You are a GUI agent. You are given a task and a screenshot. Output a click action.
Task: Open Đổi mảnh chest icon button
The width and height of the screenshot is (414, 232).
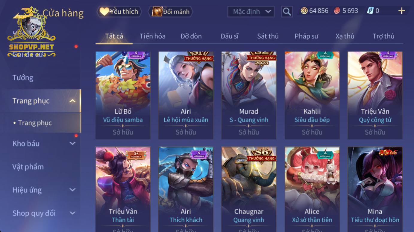click(171, 12)
